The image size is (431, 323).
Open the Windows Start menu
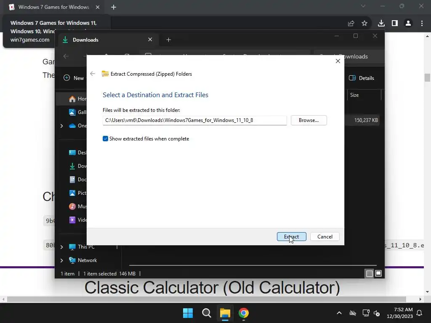(x=188, y=313)
